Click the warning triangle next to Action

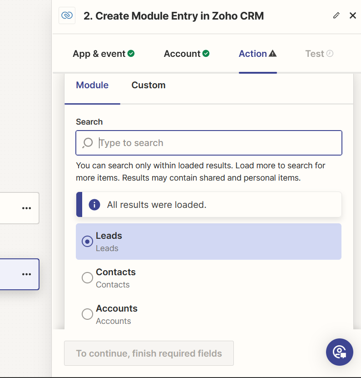pos(272,54)
